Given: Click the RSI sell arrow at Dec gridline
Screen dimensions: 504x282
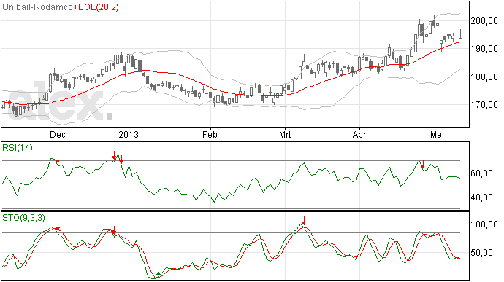Looking at the screenshot, I should point(58,158).
